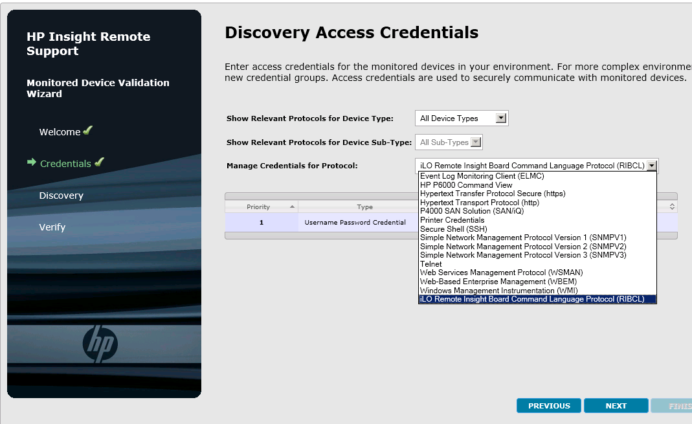
Task: Choose Web-Based Enterprise Management (WBEM)
Action: pyautogui.click(x=498, y=282)
